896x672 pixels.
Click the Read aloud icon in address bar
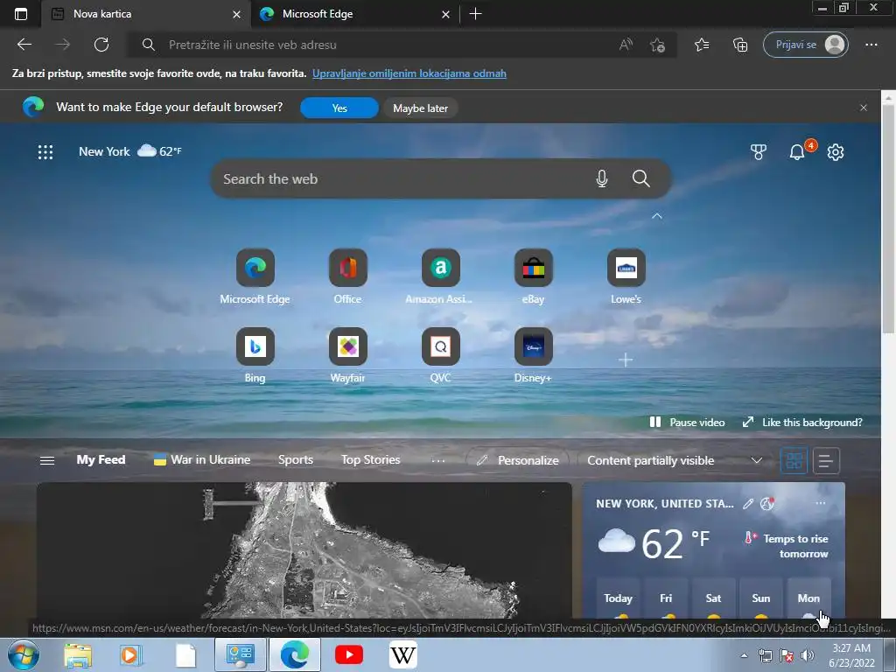click(x=626, y=45)
